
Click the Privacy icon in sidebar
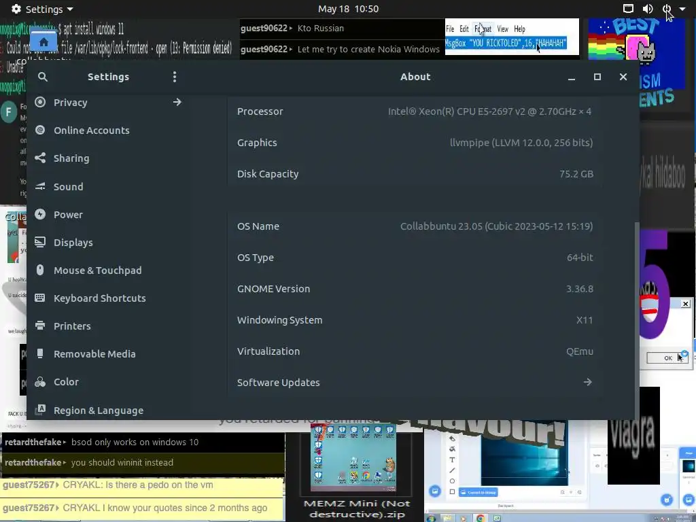click(40, 102)
